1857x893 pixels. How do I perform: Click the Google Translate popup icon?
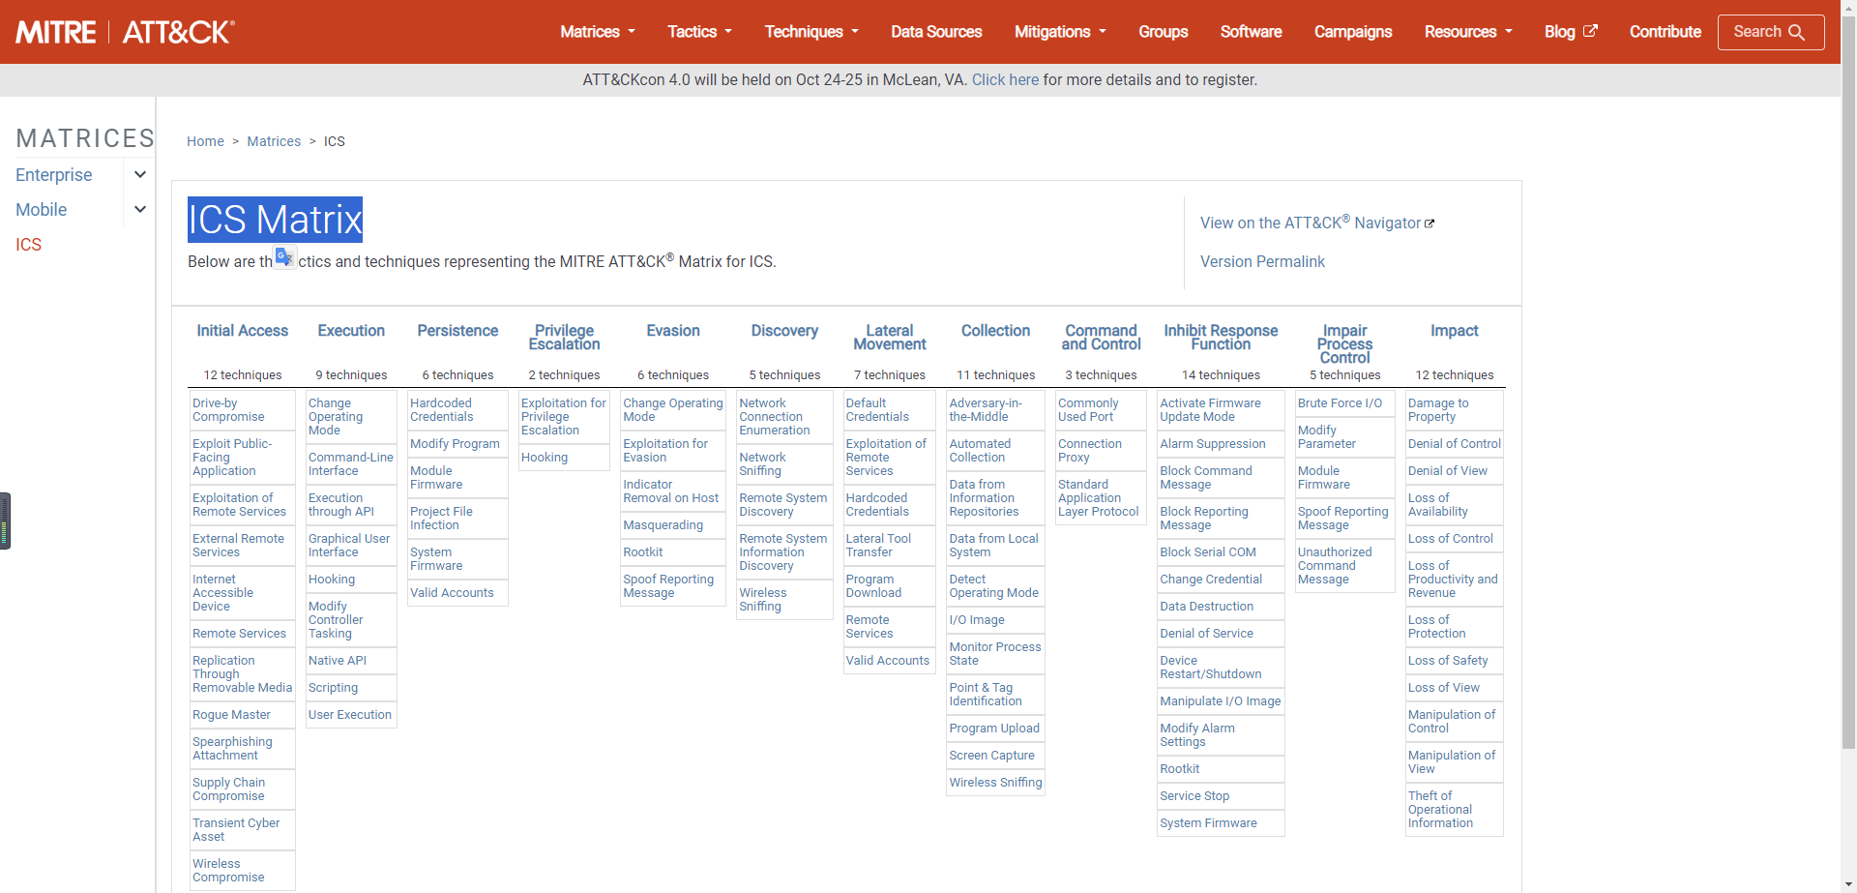tap(284, 257)
